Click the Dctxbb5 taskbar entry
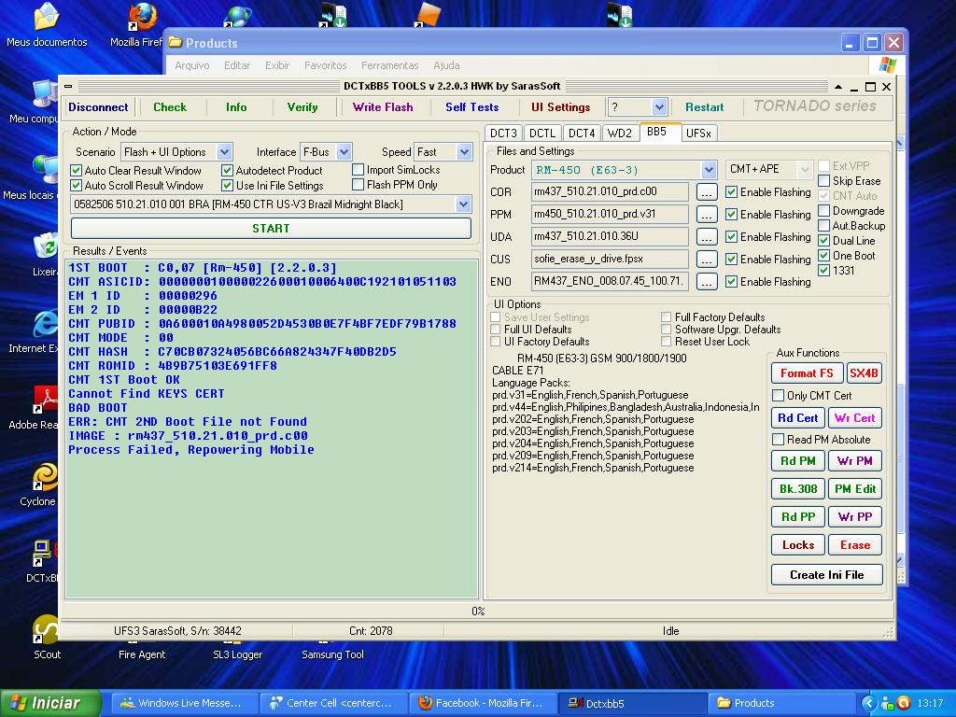The width and height of the screenshot is (956, 717). (632, 703)
